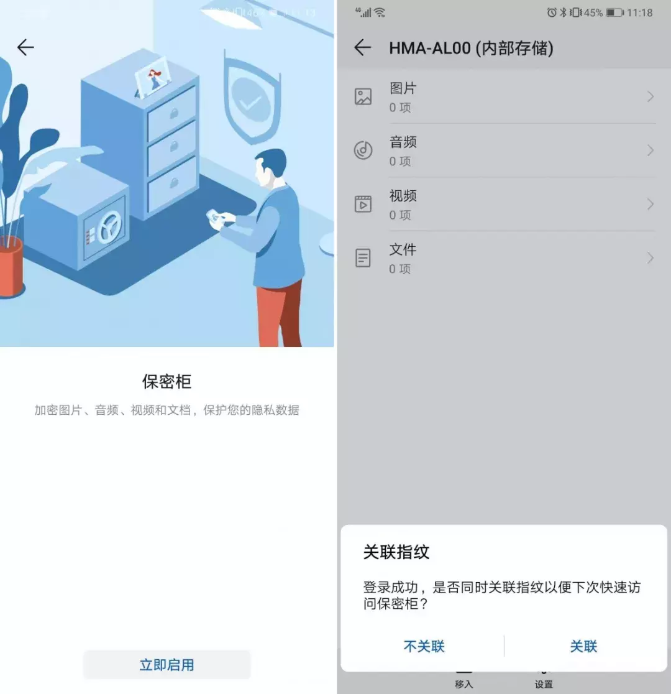The width and height of the screenshot is (671, 694).
Task: Expand the 视频 row chevron
Action: click(x=650, y=204)
